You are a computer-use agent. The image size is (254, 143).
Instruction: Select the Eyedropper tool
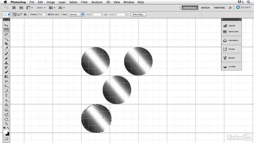coord(6,48)
